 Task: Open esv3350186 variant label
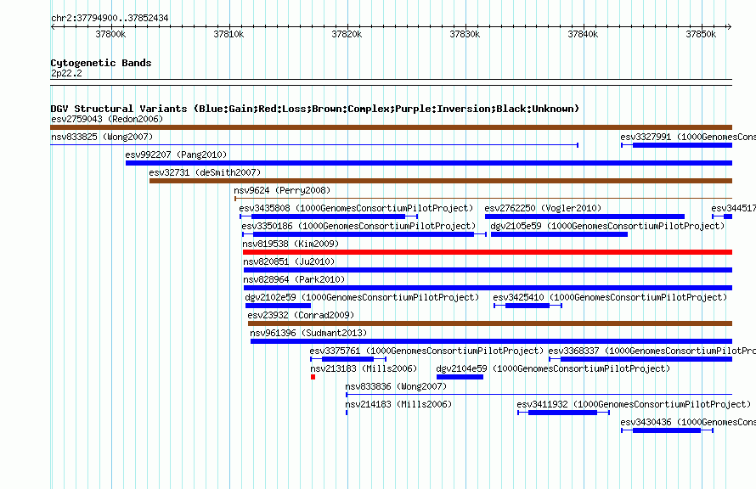coord(358,226)
